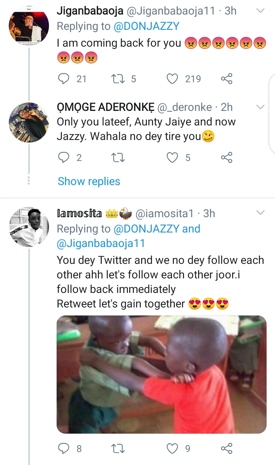The width and height of the screenshot is (275, 465).
Task: Like ỌMỌGE ADERONKẸ's tweet
Action: tap(172, 158)
